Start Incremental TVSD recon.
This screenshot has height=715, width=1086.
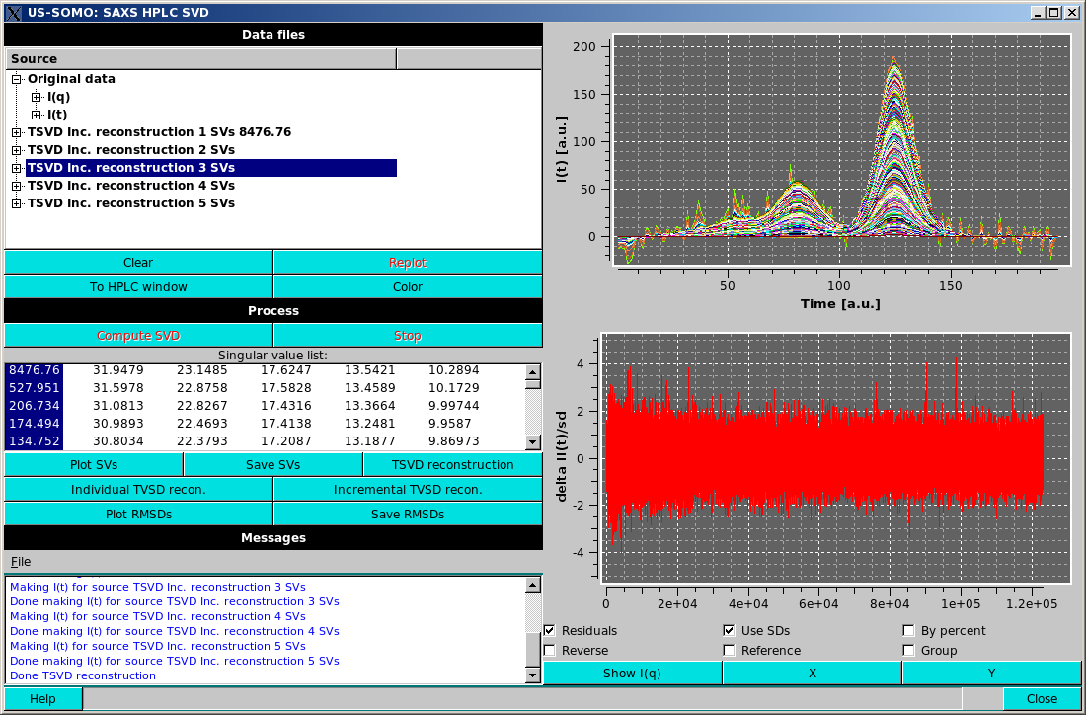[407, 489]
